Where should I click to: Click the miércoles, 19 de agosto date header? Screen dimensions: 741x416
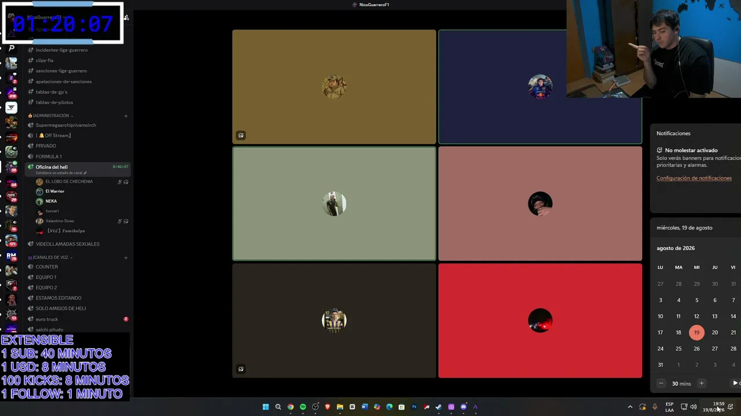[x=684, y=228]
